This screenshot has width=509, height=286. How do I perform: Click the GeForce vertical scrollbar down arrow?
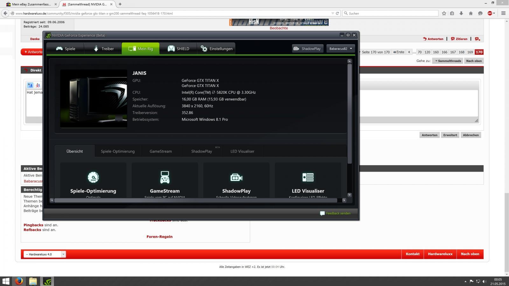pos(350,195)
